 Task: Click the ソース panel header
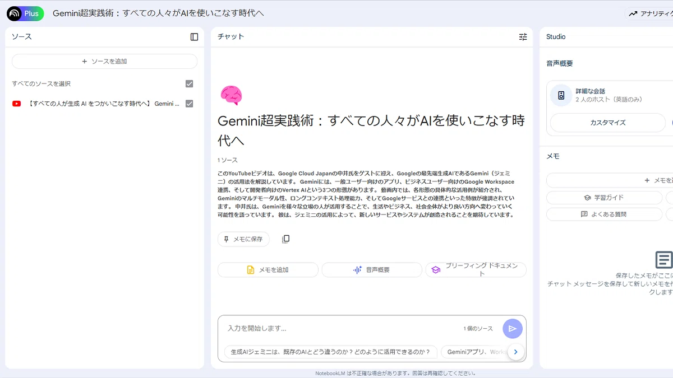[x=22, y=37]
